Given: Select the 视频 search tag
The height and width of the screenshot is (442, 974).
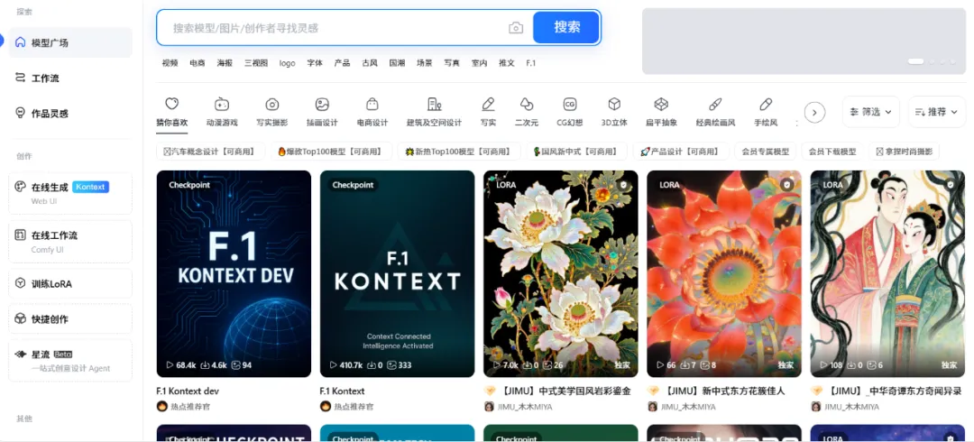Looking at the screenshot, I should [x=170, y=63].
